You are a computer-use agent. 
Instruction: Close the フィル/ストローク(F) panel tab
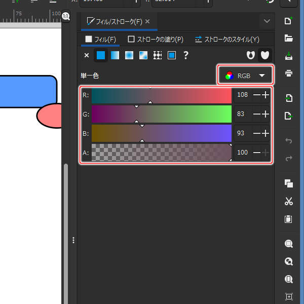(147, 22)
